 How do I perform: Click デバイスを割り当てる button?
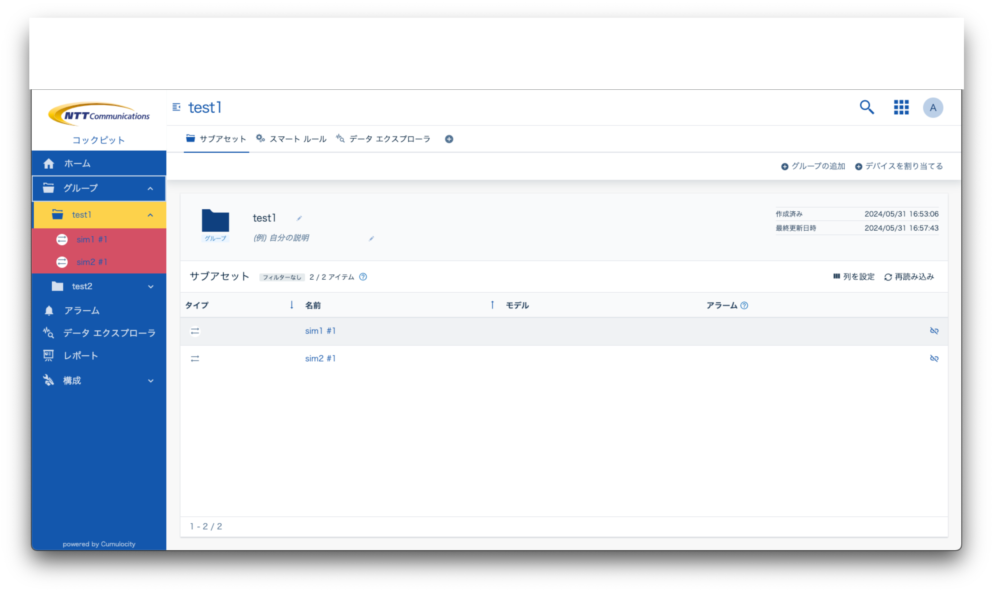pos(899,166)
